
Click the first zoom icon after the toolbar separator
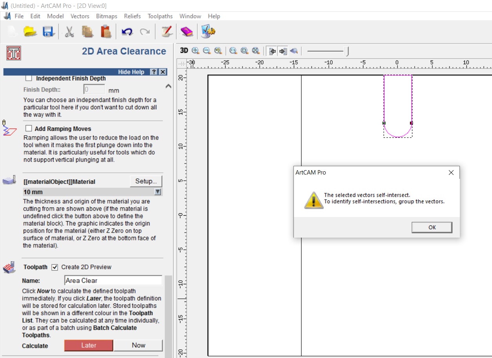(x=233, y=51)
